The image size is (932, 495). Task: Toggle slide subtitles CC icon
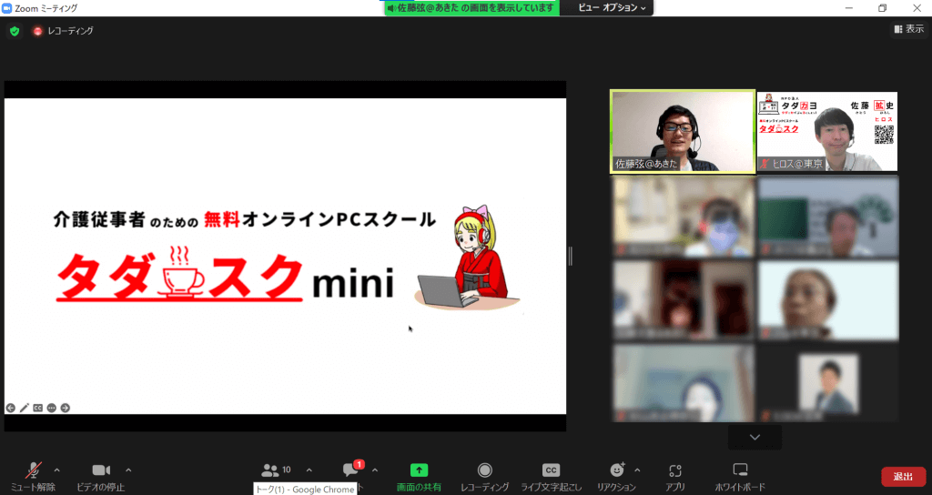point(38,408)
